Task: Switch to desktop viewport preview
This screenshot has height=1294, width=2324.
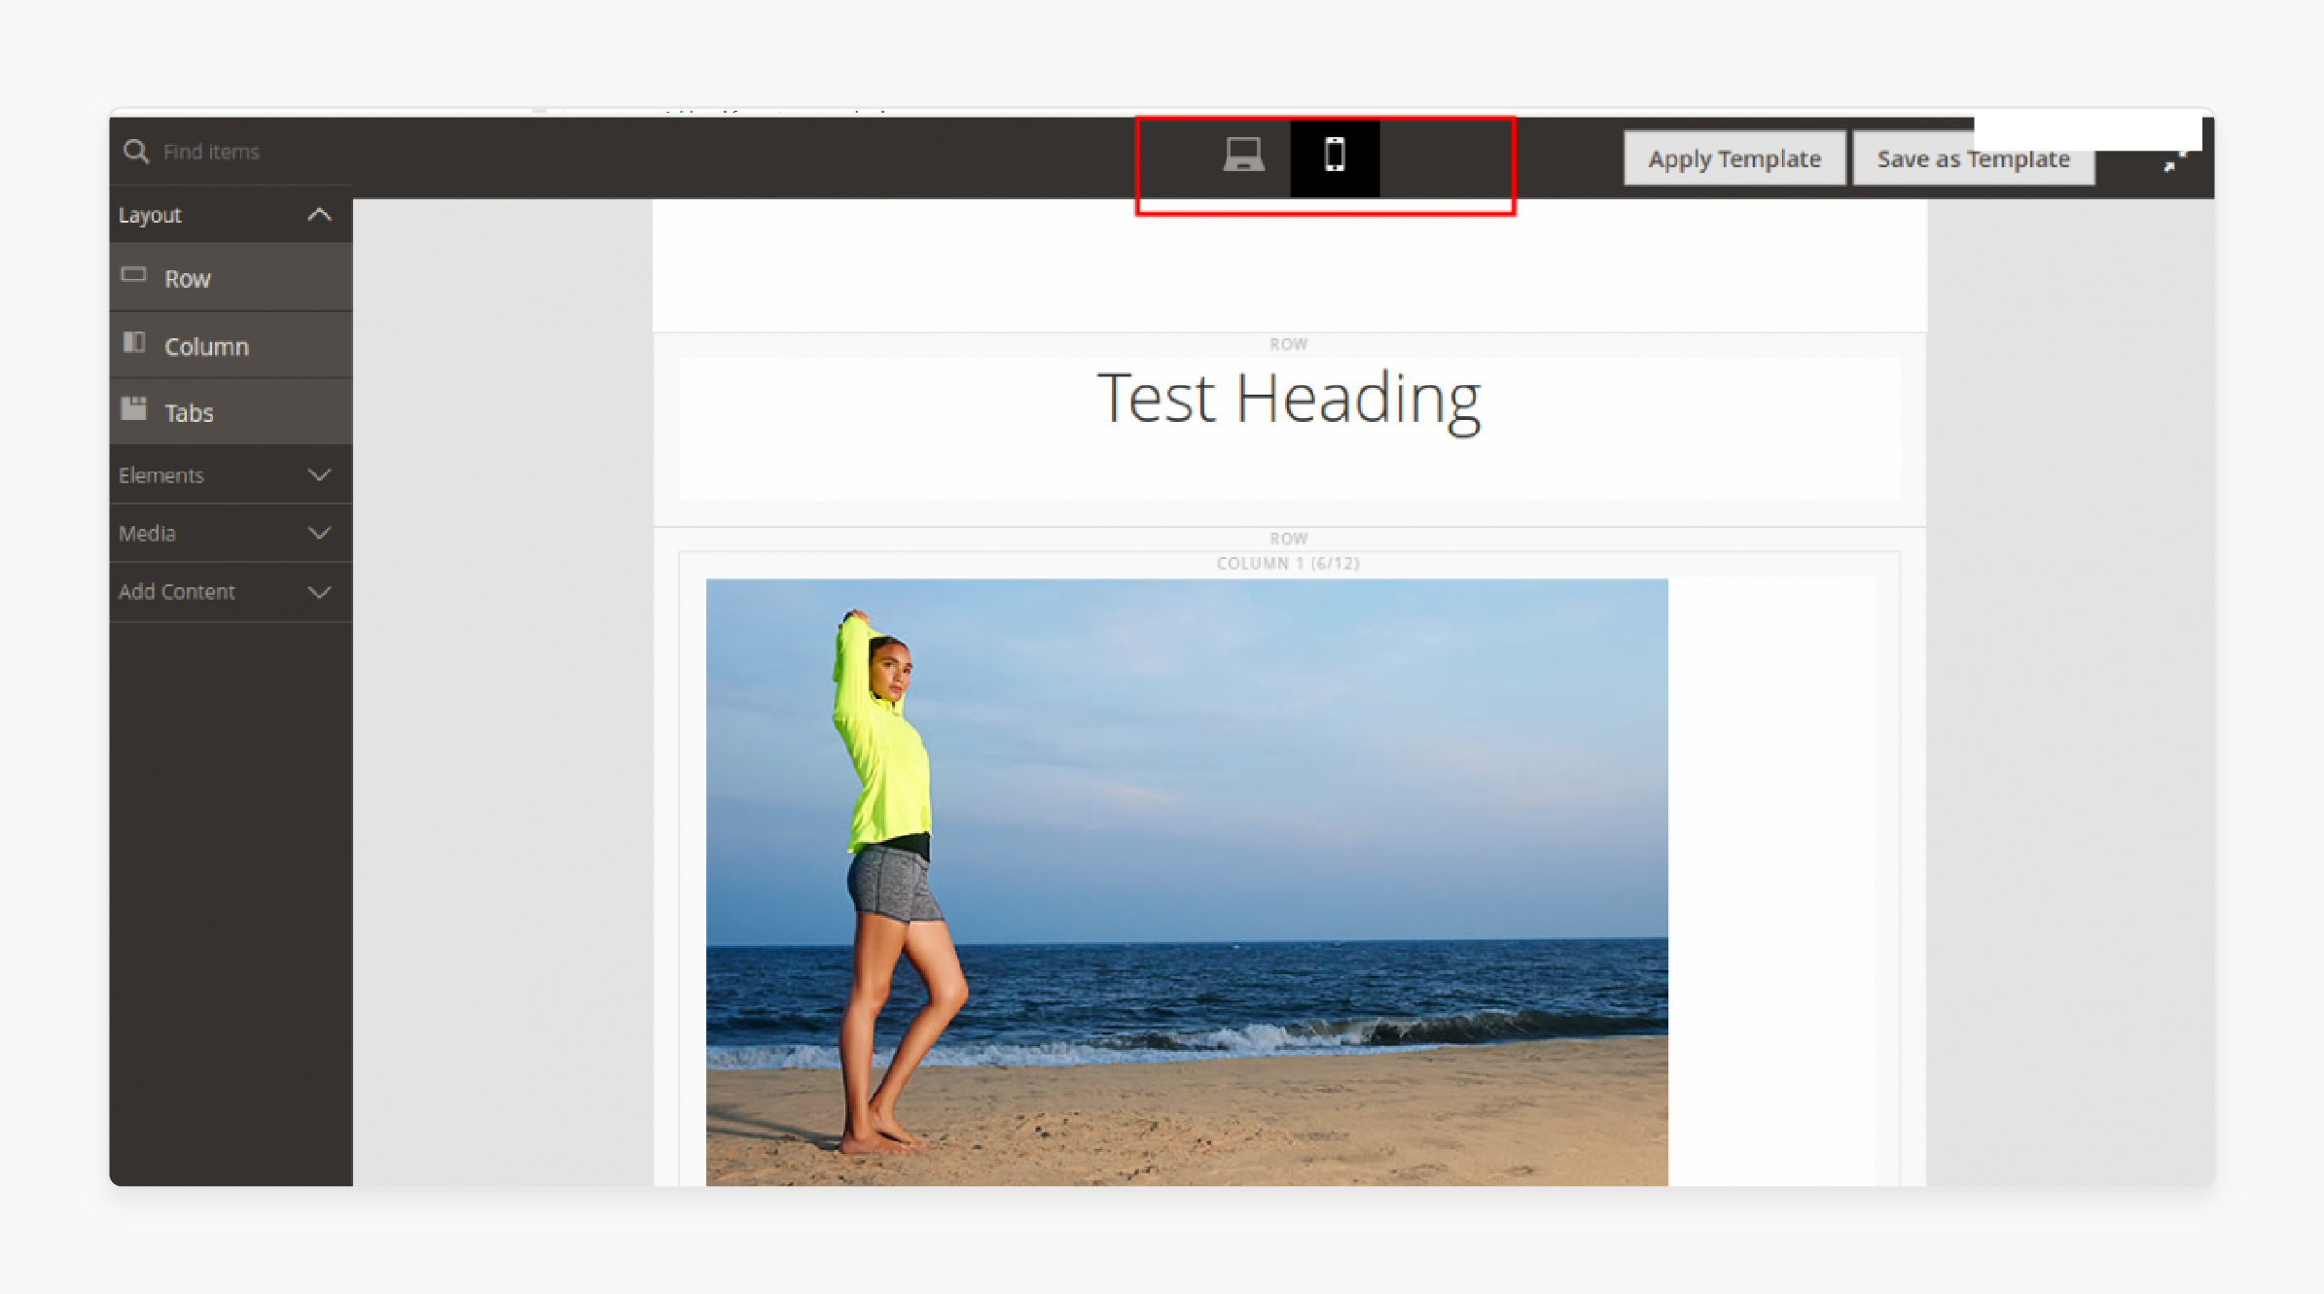Action: click(x=1243, y=156)
